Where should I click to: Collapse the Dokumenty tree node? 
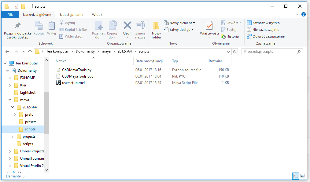(8, 71)
